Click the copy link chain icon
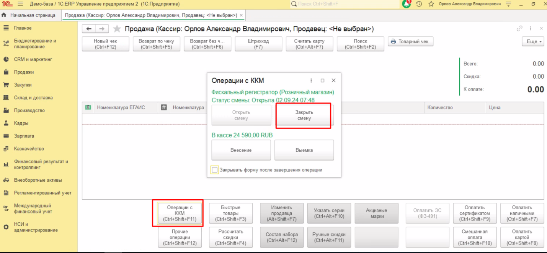 point(519,29)
